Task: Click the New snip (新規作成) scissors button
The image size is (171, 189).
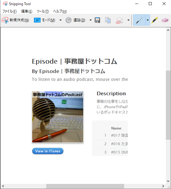Action: (15, 20)
